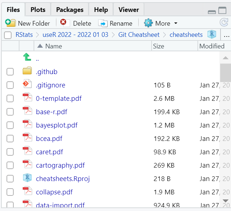The height and width of the screenshot is (211, 231).
Task: Tick the select-all checkbox in breadcrumb bar
Action: tap(8, 35)
